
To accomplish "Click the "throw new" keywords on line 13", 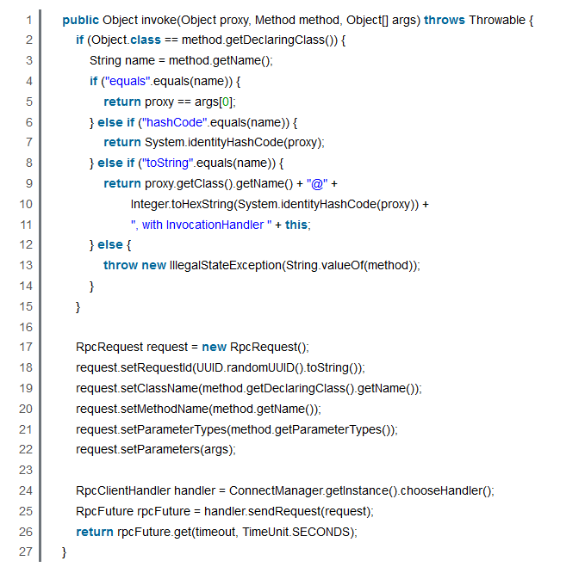I will [134, 265].
